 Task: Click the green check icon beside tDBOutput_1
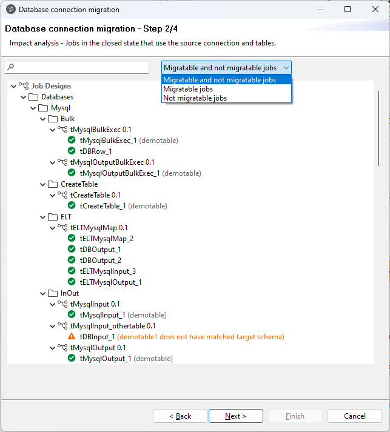[72, 249]
